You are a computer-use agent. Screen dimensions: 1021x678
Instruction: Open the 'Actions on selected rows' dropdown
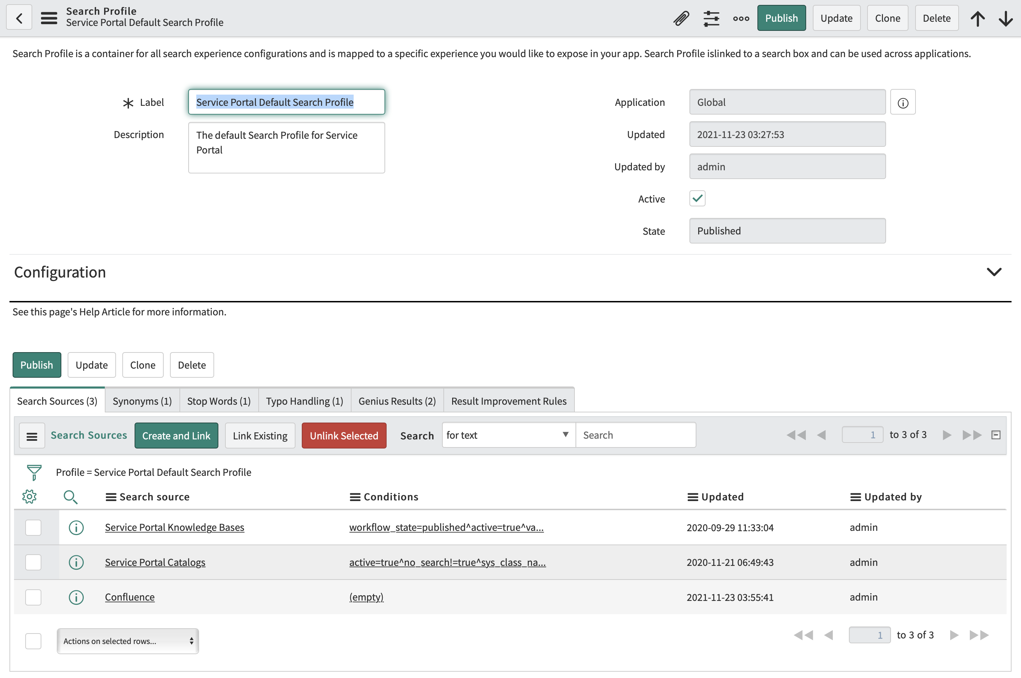click(128, 641)
